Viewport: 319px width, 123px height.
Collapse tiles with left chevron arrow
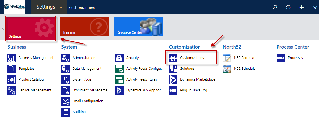pos(3,29)
